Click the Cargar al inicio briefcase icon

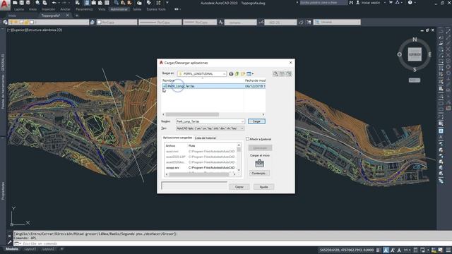[x=259, y=163]
